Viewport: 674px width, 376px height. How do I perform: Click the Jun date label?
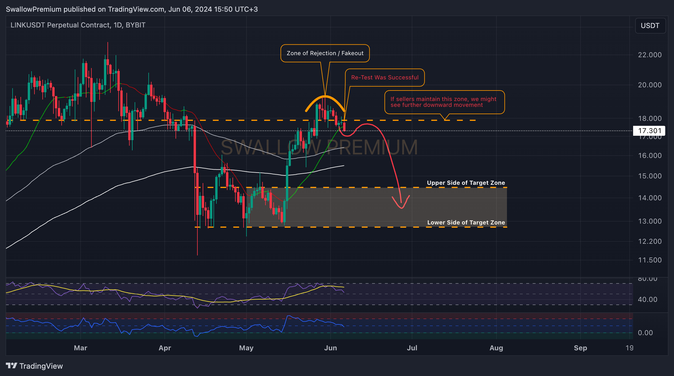click(x=331, y=348)
